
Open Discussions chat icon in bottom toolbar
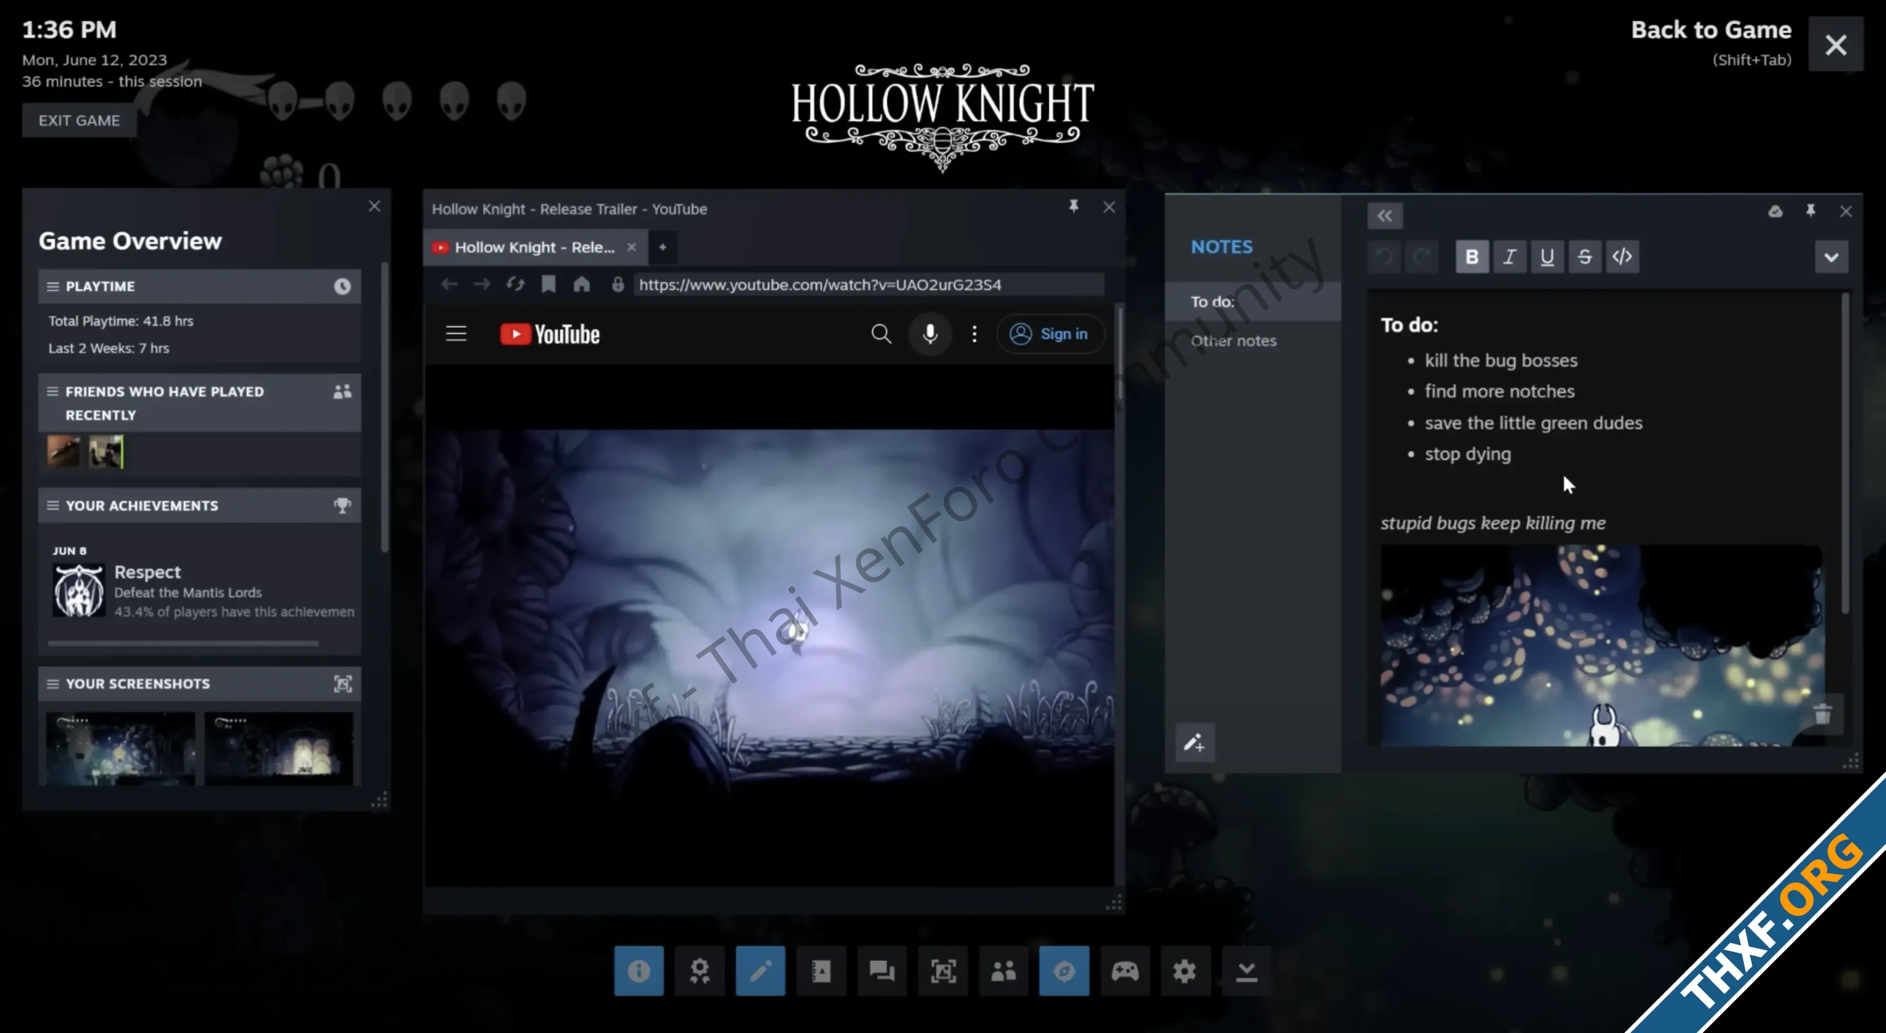(881, 971)
